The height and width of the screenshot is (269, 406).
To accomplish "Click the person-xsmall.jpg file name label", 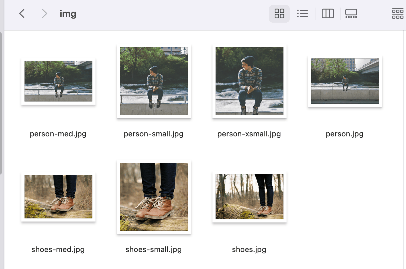I will (x=249, y=134).
